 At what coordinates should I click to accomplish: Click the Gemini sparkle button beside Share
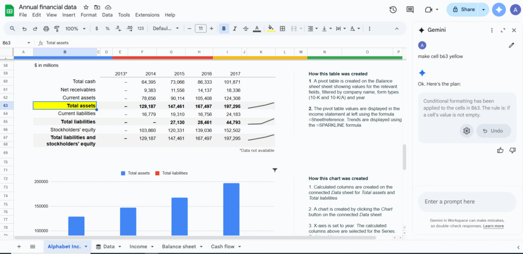[x=500, y=10]
